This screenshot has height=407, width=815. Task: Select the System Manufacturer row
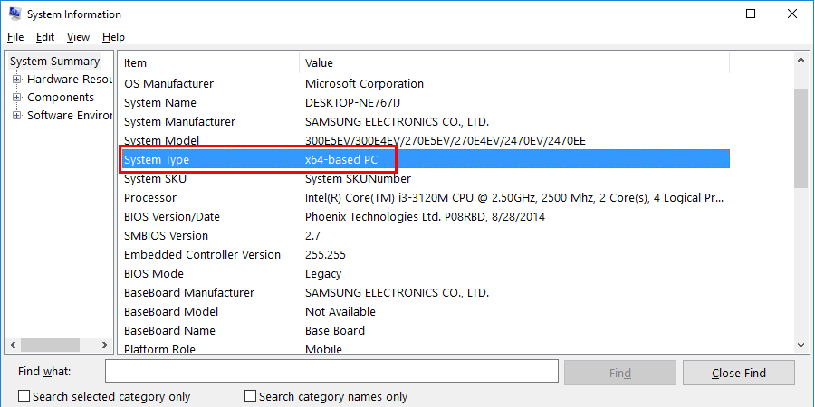tap(424, 121)
